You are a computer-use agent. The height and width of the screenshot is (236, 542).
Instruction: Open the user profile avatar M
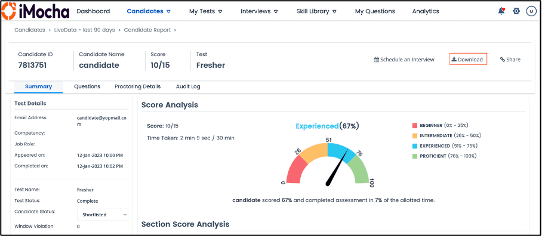(531, 11)
